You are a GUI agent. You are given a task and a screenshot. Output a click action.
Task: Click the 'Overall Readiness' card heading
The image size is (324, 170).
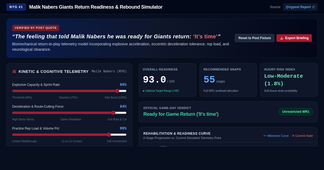pyautogui.click(x=160, y=69)
